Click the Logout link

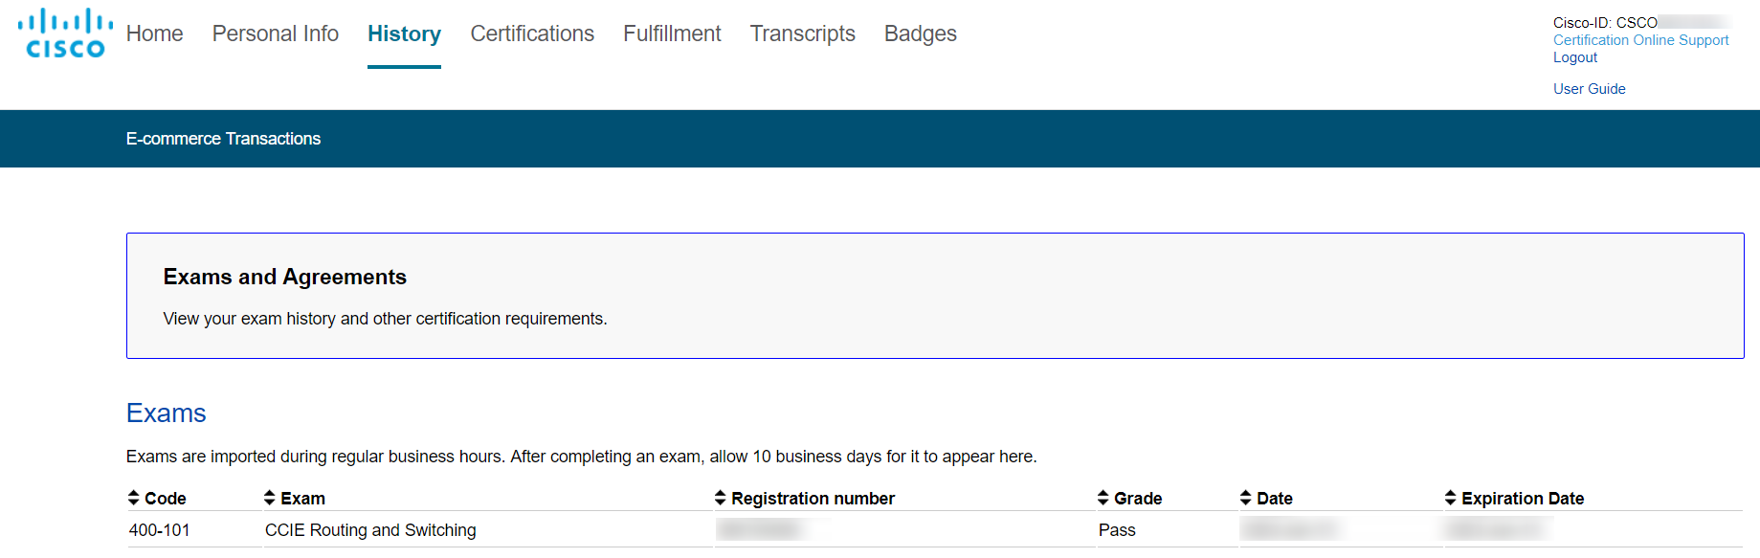tap(1575, 57)
